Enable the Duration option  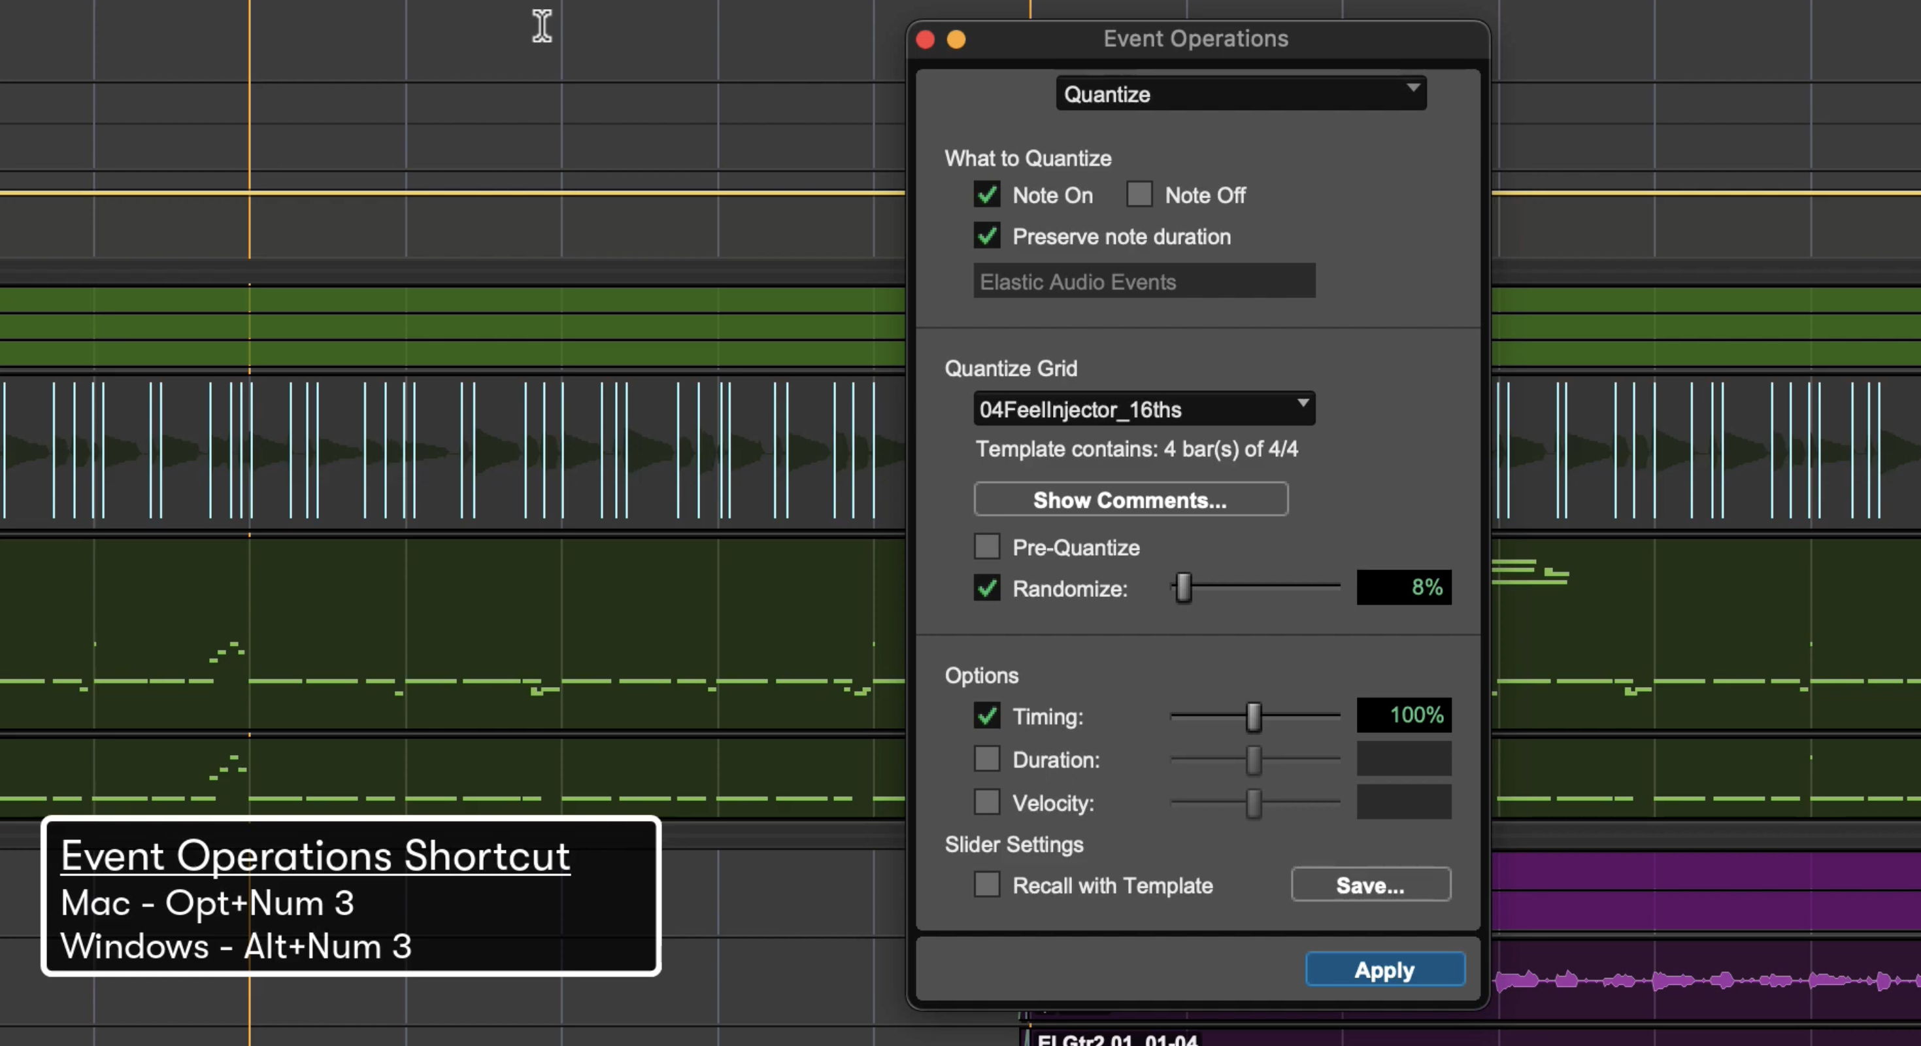[x=986, y=760]
